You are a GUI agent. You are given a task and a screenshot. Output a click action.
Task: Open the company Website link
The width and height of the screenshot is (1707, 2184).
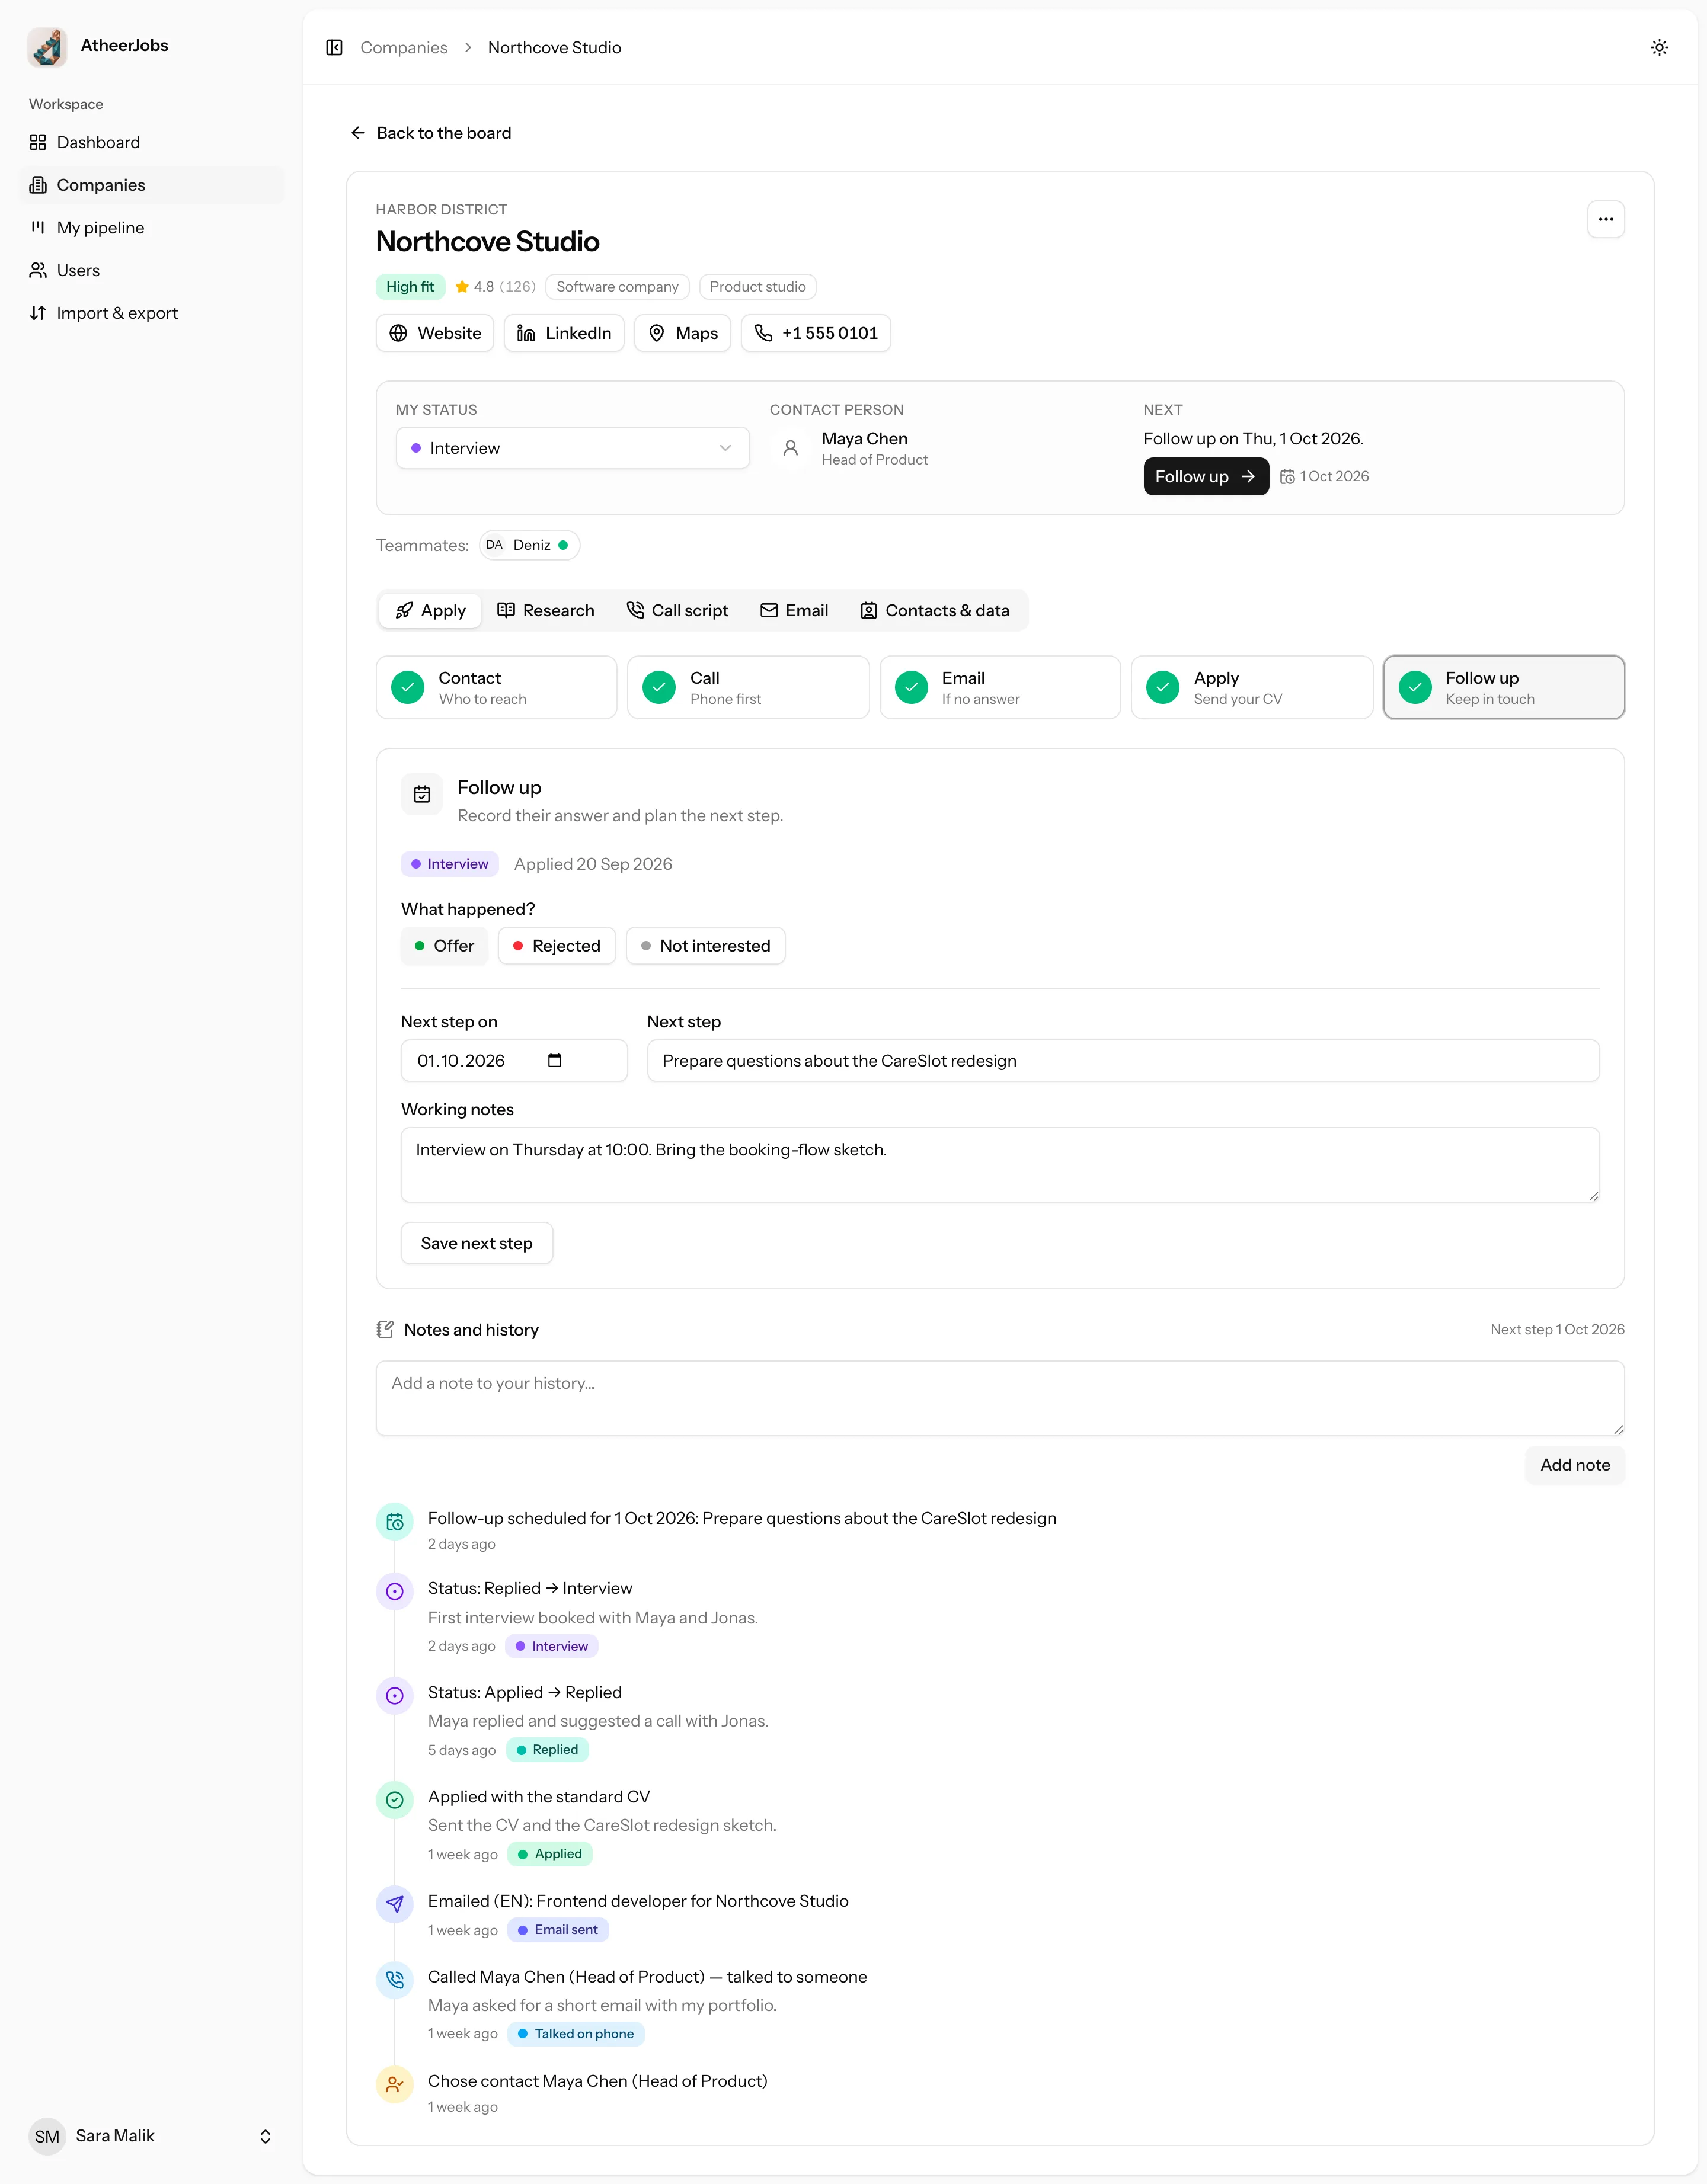(434, 333)
